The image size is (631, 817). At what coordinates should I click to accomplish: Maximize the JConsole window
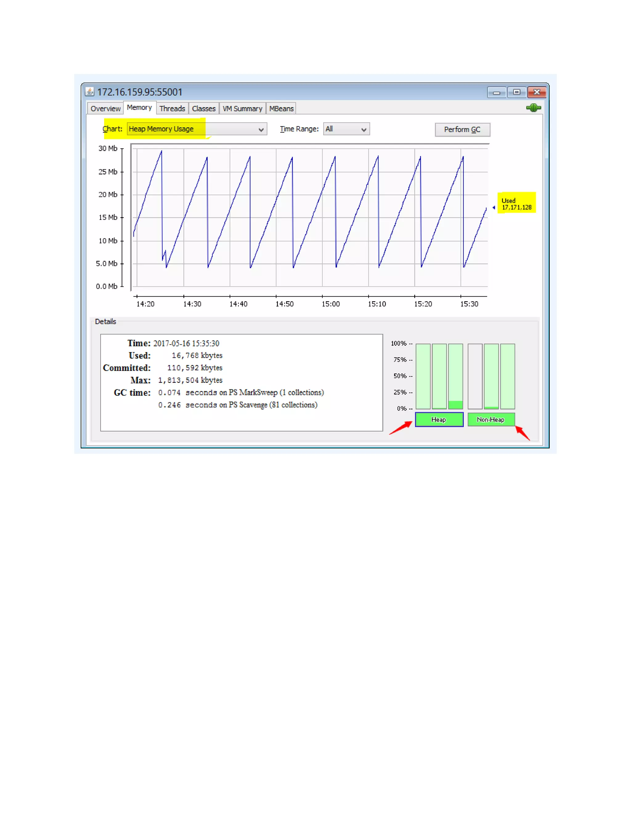pos(517,92)
